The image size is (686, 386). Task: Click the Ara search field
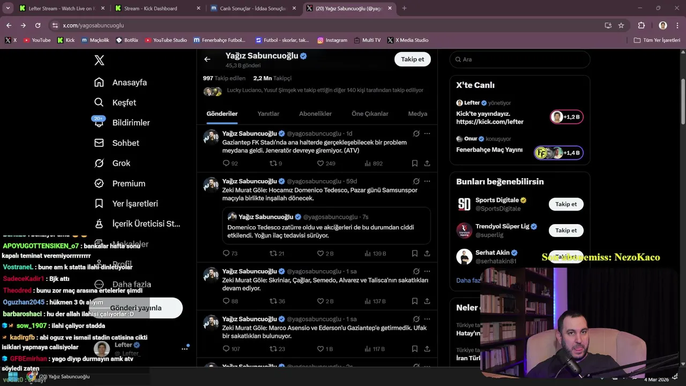[x=520, y=60]
